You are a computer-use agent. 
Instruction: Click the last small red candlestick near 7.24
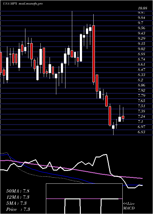click(x=123, y=117)
